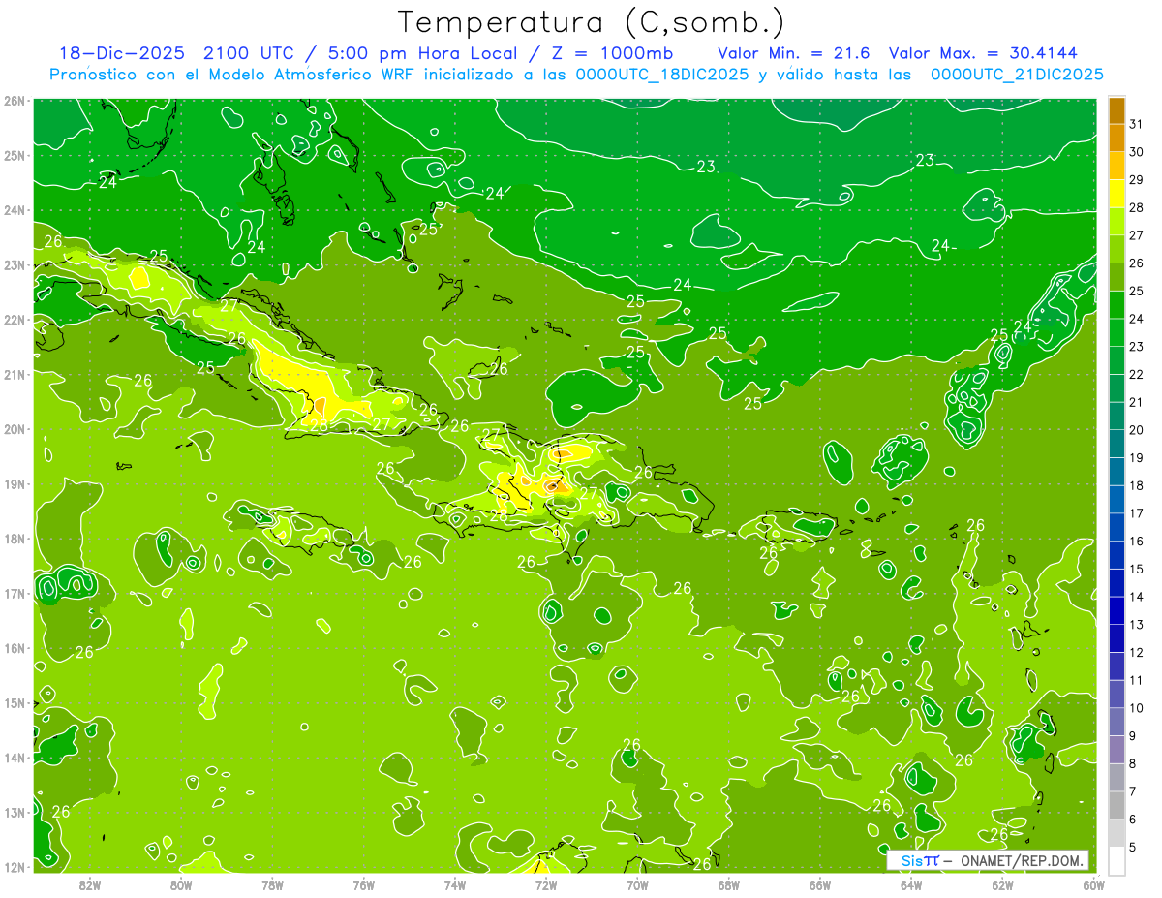Click the title "Temperatura (C,somb.)"

[x=591, y=22]
